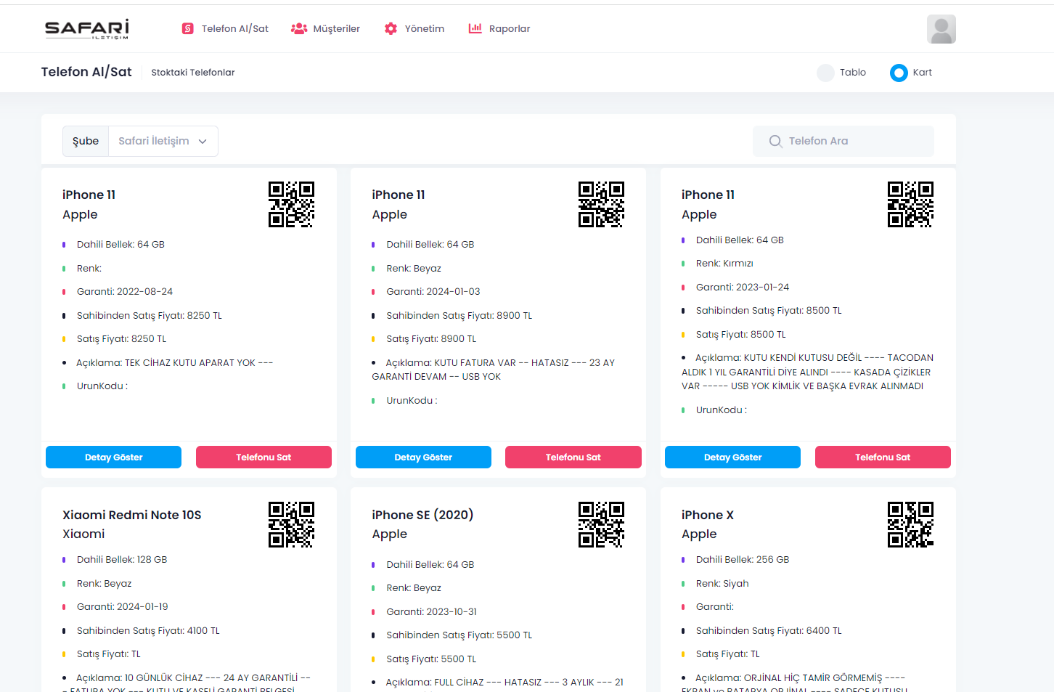
Task: Click Renk: Kırmızı text
Action: (724, 263)
